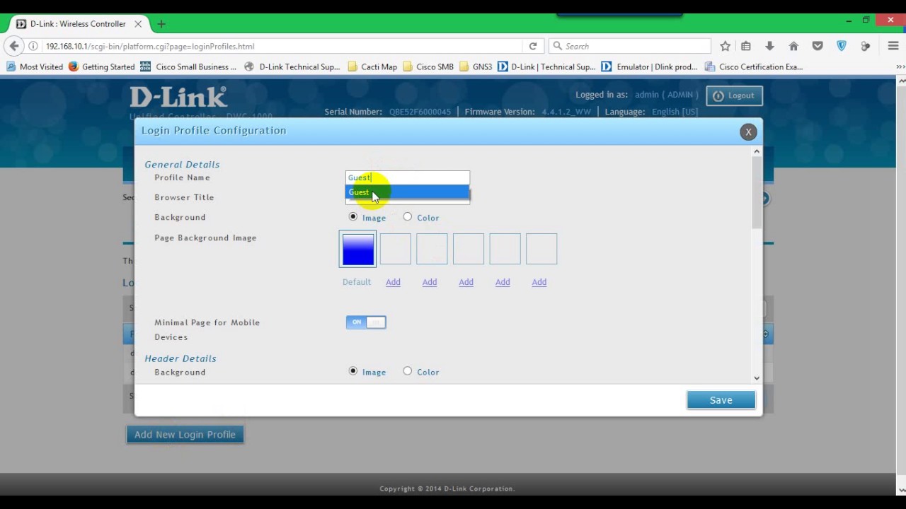906x509 pixels.
Task: Open the Cisco Small Business bookmark
Action: point(188,67)
